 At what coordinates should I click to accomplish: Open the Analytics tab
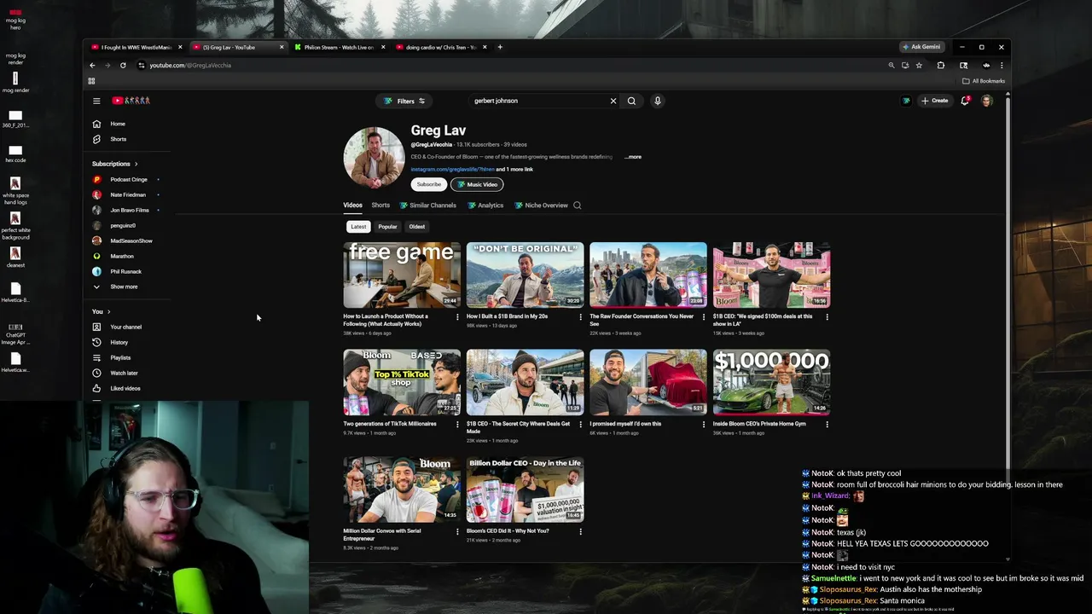pyautogui.click(x=485, y=205)
